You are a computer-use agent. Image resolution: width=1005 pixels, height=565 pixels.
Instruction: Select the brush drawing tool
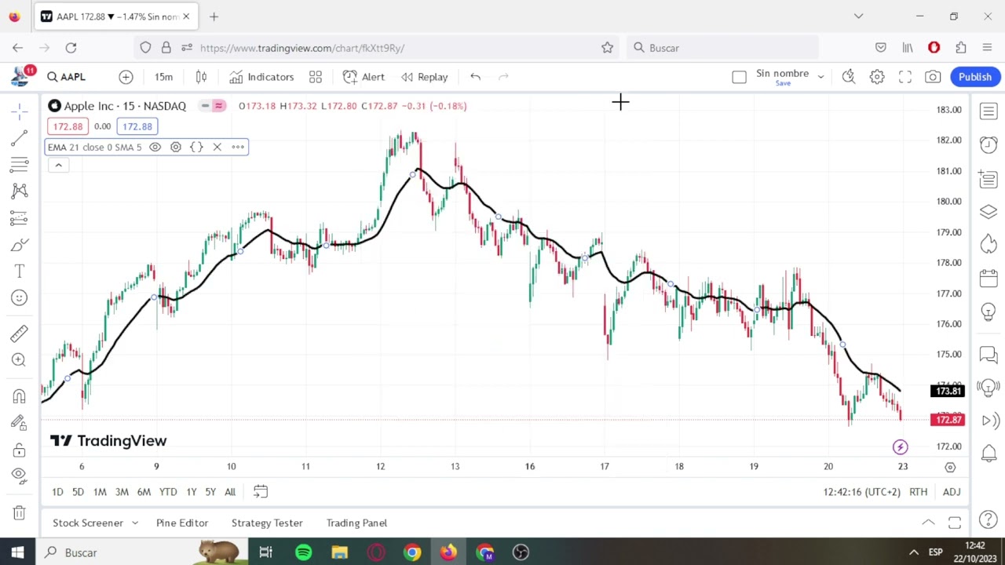pos(20,245)
